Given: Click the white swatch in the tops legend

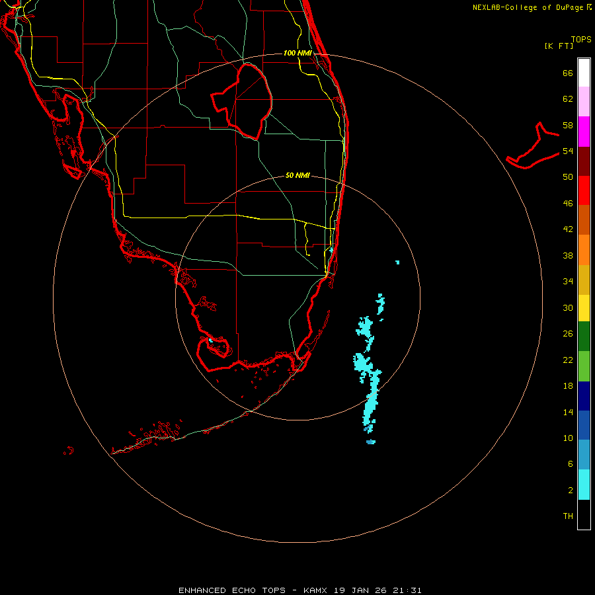Looking at the screenshot, I should click(584, 73).
